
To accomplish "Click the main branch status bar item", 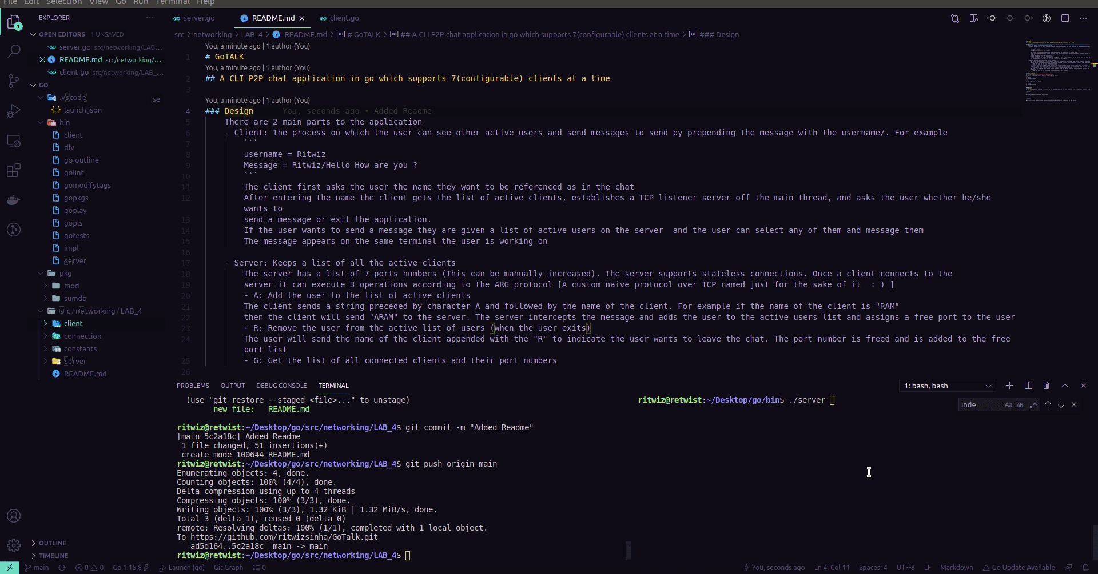I will (37, 568).
